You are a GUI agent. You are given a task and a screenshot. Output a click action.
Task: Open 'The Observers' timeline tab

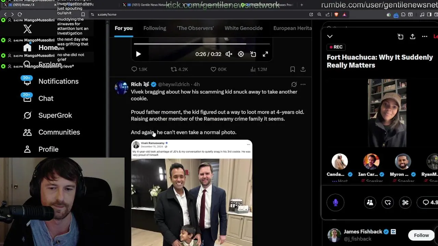point(195,28)
